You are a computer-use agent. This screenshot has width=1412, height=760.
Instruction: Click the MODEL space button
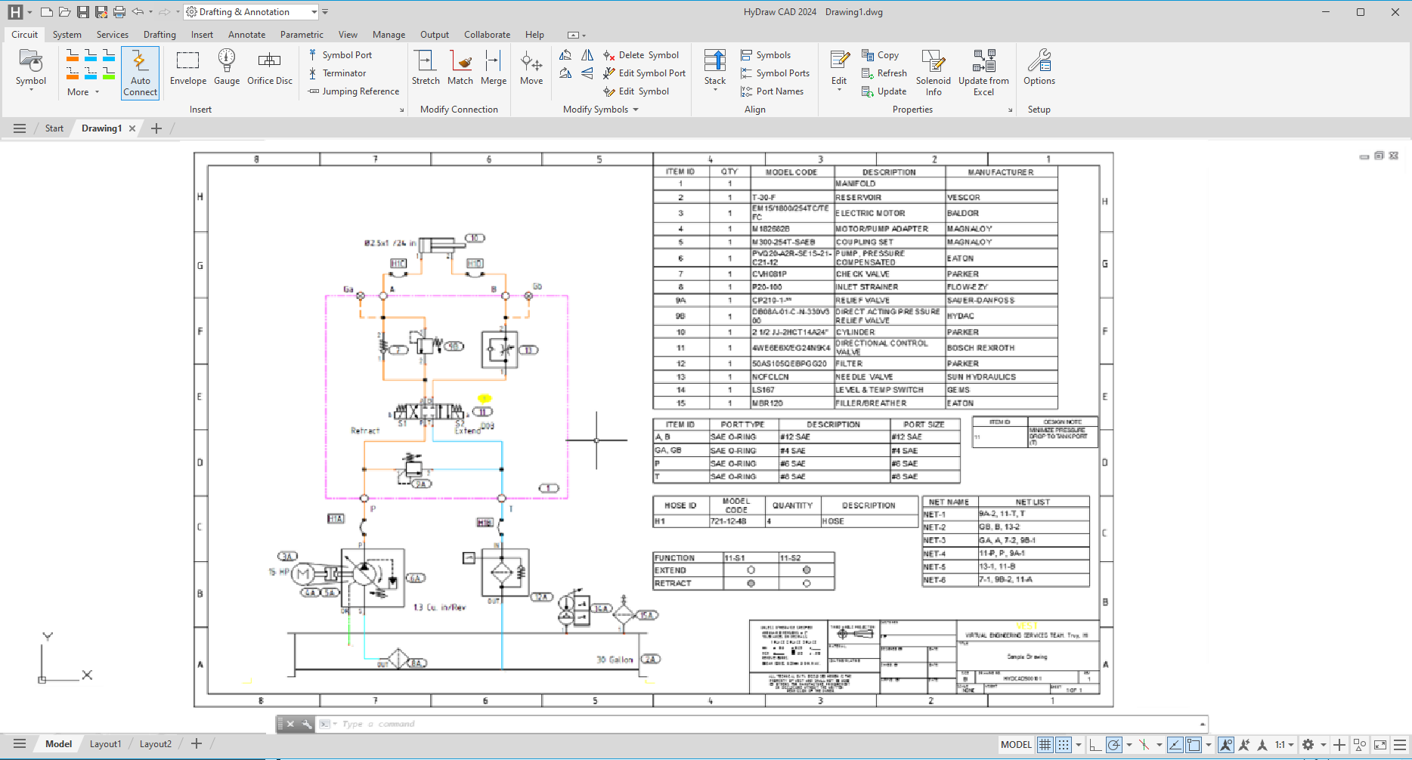pos(1015,745)
